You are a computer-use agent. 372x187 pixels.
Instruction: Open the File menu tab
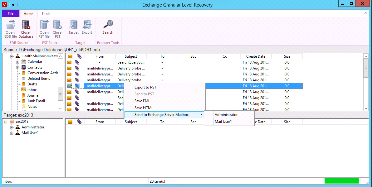(11, 13)
